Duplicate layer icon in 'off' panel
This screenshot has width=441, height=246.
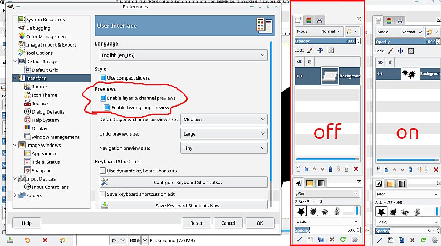tap(330, 169)
